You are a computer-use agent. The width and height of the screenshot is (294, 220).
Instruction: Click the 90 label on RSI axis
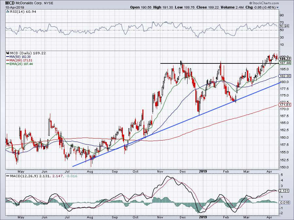[282, 15]
